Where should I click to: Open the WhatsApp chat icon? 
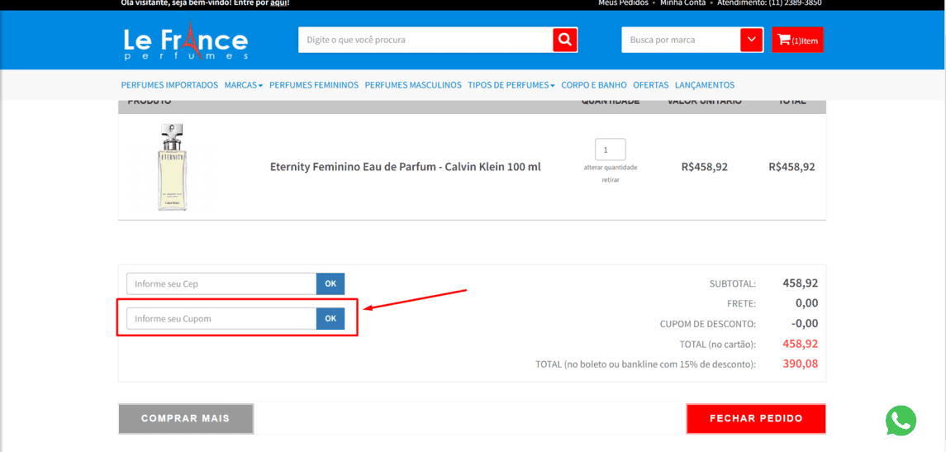coord(901,421)
